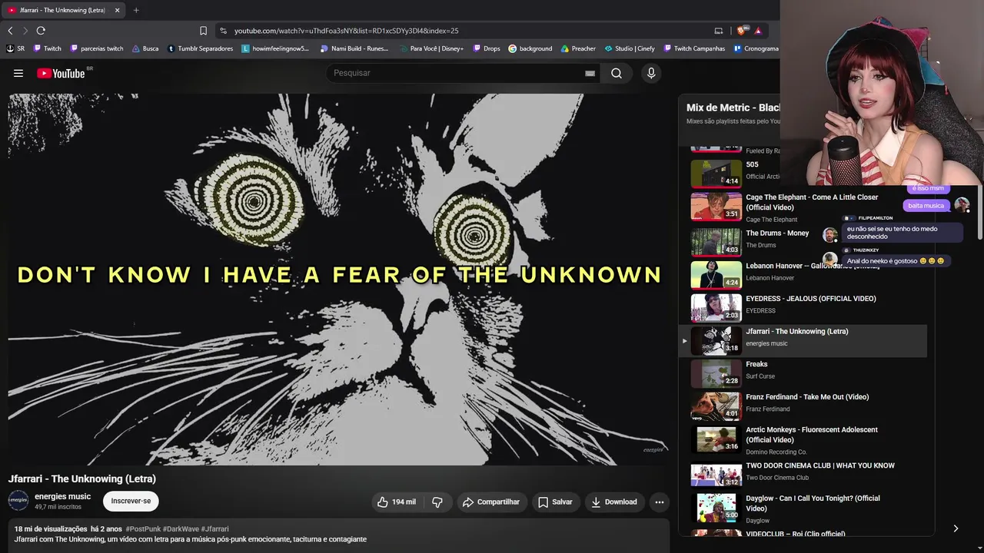Screen dimensions: 984x553
Task: Open the Drops bookmark
Action: click(x=486, y=48)
